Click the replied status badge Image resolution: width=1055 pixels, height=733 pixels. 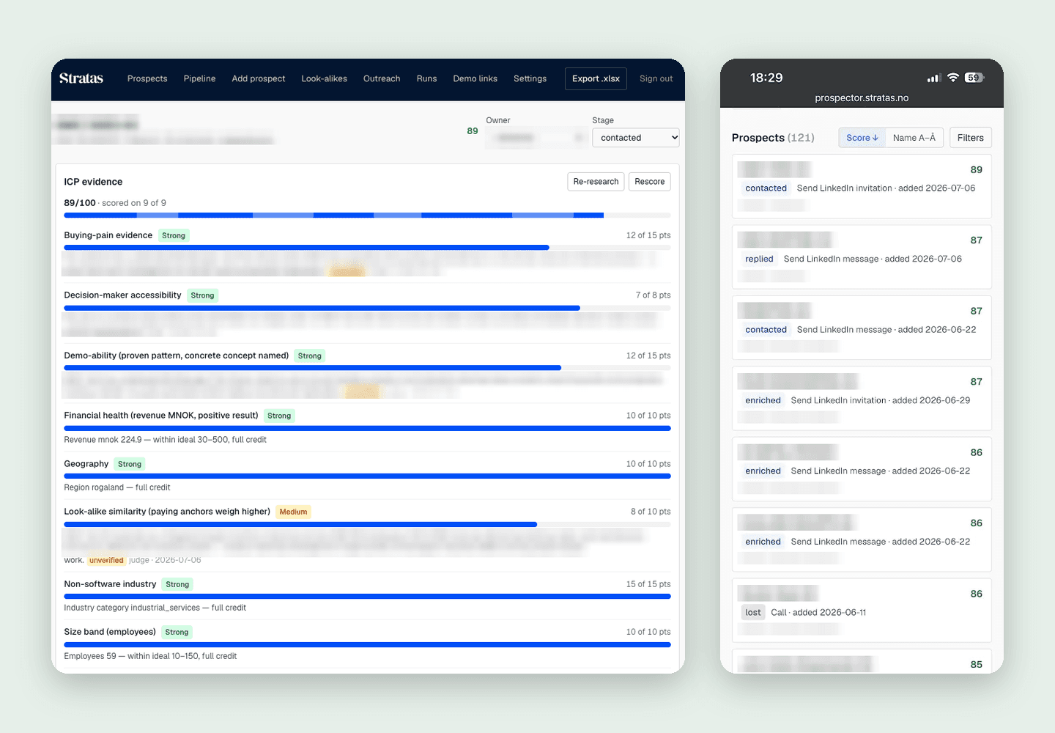pyautogui.click(x=759, y=259)
